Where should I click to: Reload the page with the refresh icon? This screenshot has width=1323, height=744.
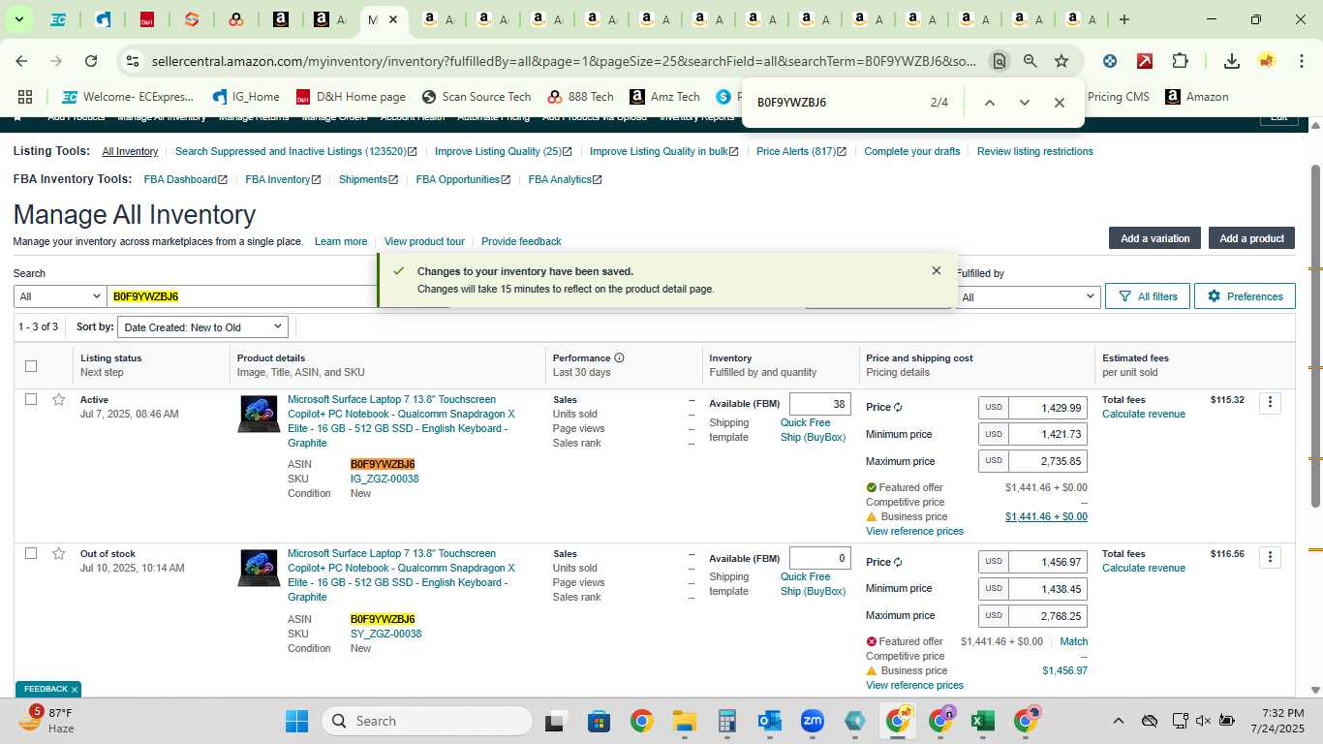tap(91, 61)
